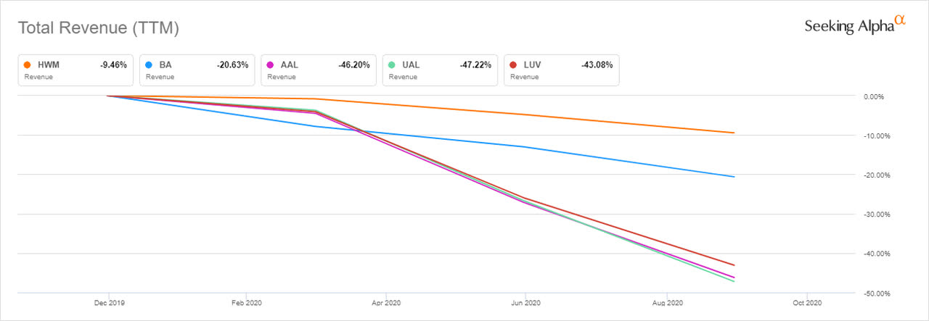
Task: Click the red LUV color dot
Action: (x=514, y=64)
